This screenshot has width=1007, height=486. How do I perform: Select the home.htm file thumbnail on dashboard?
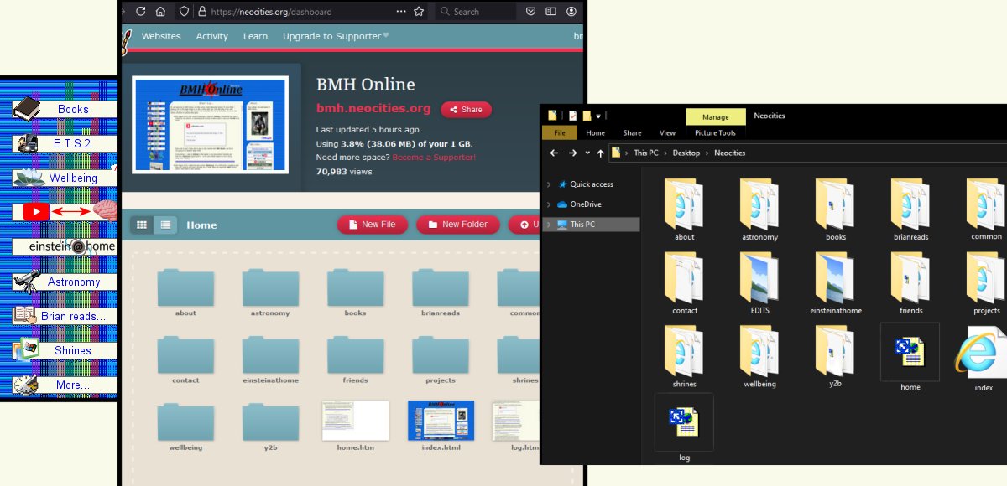356,421
